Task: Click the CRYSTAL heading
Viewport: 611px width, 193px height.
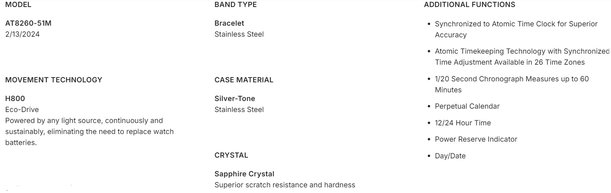Action: click(x=231, y=155)
